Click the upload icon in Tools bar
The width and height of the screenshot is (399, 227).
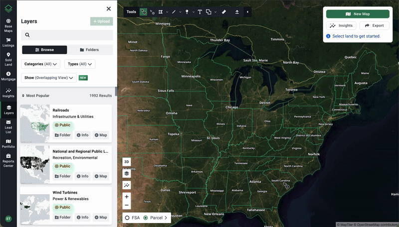(237, 11)
